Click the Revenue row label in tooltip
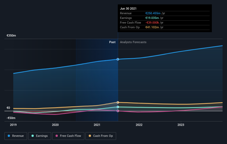Image resolution: width=227 pixels, height=144 pixels. pyautogui.click(x=126, y=13)
